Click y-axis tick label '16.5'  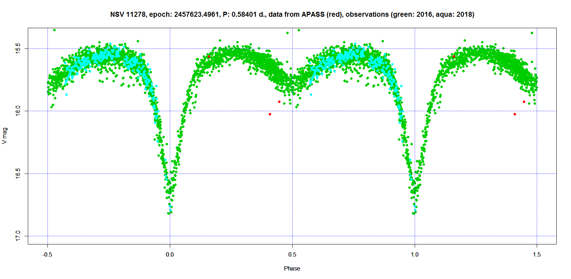coord(19,174)
